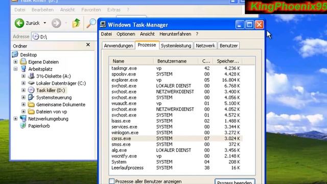Click the Explorer address field D:\
Image resolution: width=327 pixels, height=184 pixels.
click(x=65, y=36)
